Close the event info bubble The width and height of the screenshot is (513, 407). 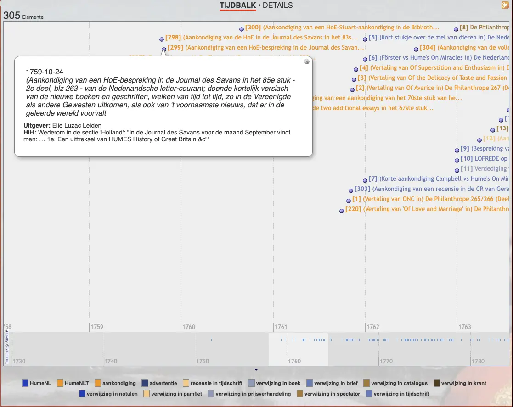[x=307, y=61]
